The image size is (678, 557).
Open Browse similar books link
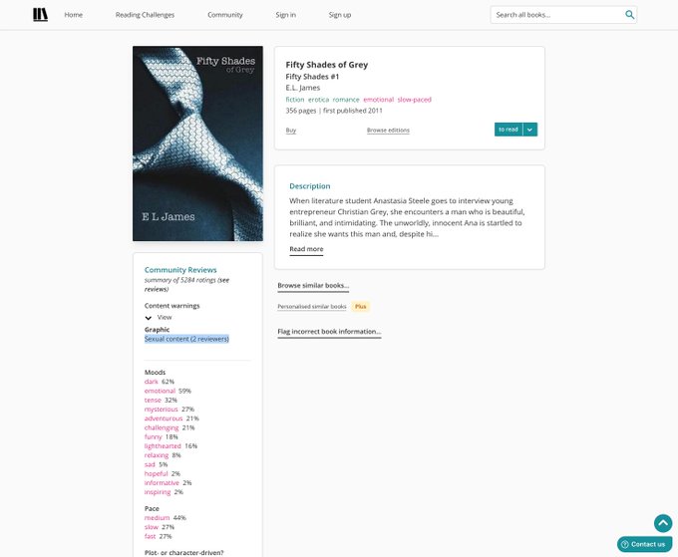tap(313, 286)
